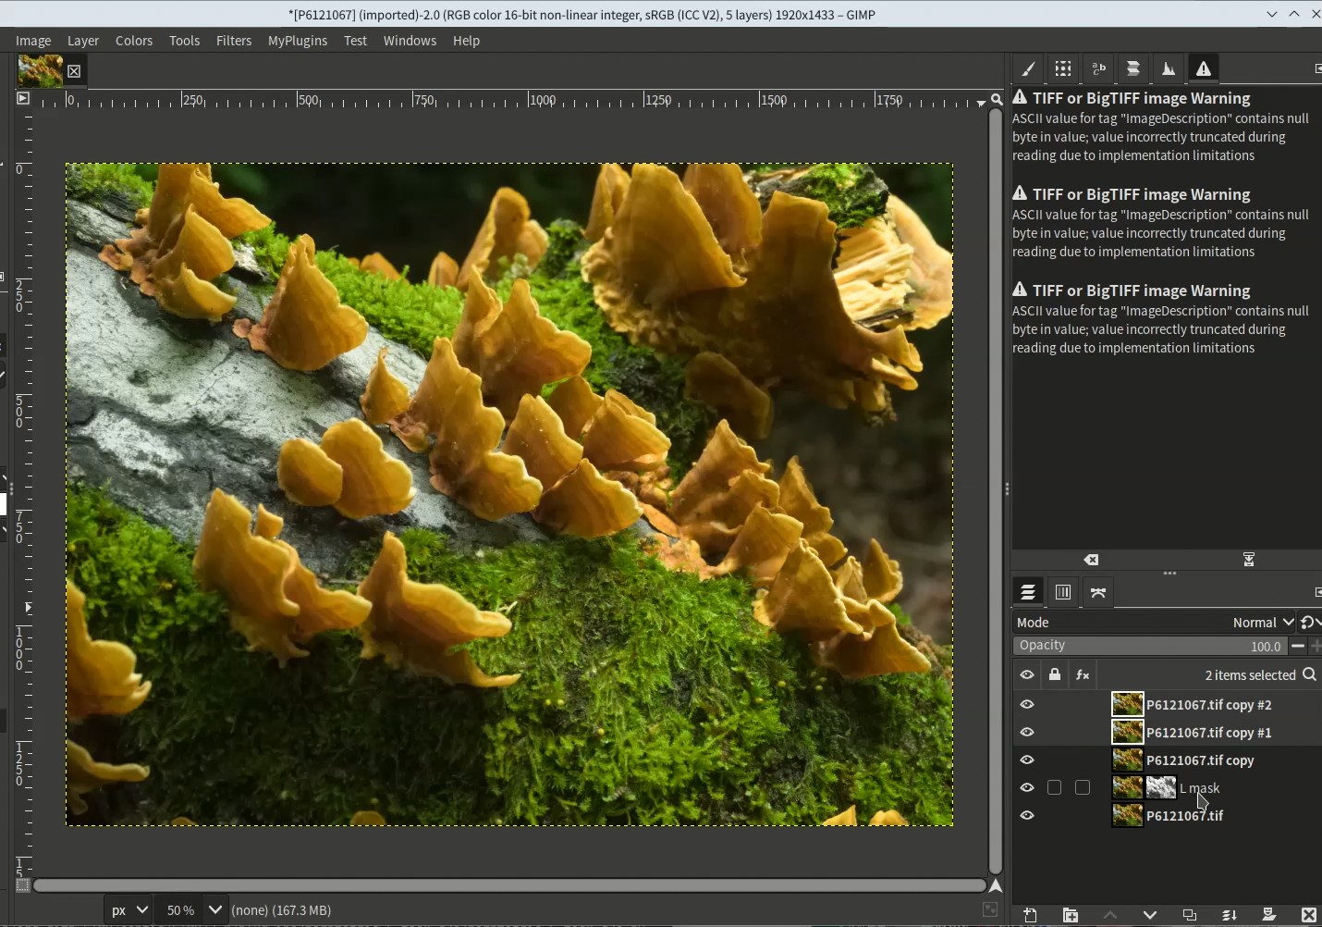
Task: Create a new layer
Action: click(1030, 915)
